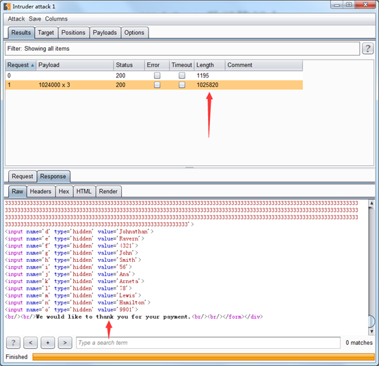The image size is (379, 366).
Task: Maximize the Intruder attack window
Action: pyautogui.click(x=349, y=5)
